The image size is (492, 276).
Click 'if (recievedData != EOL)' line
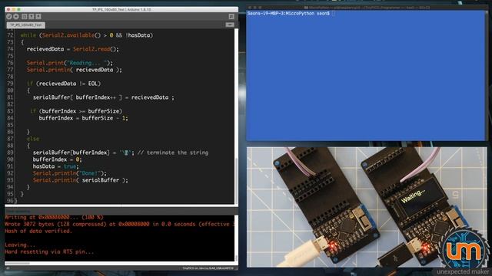(64, 84)
